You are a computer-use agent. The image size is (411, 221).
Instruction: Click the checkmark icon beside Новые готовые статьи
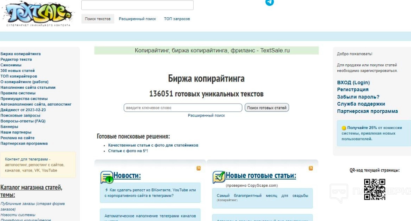(x=219, y=177)
